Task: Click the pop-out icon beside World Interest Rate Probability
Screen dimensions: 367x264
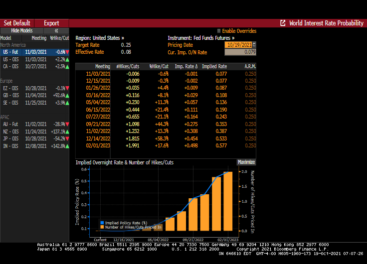Action: [283, 23]
